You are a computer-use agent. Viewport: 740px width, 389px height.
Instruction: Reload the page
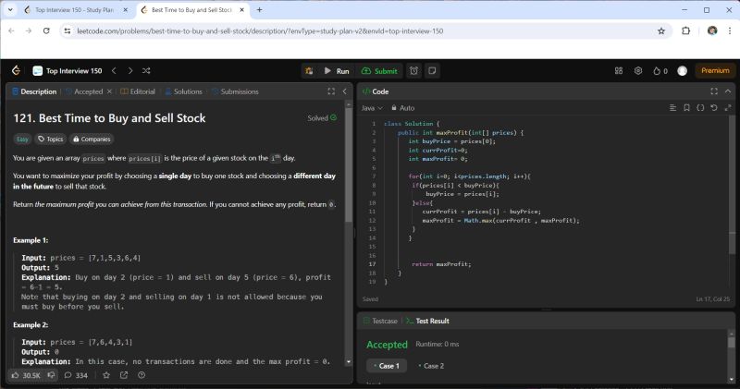pyautogui.click(x=46, y=31)
